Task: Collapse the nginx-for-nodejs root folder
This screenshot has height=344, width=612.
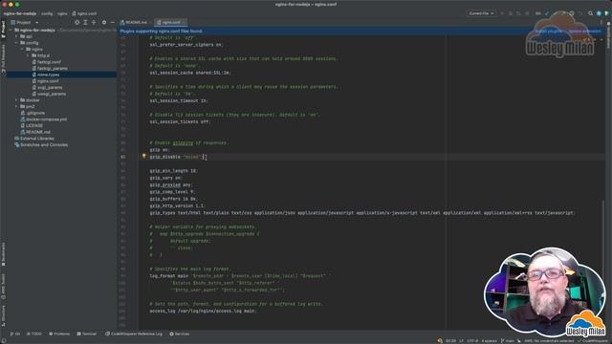Action: pyautogui.click(x=11, y=30)
